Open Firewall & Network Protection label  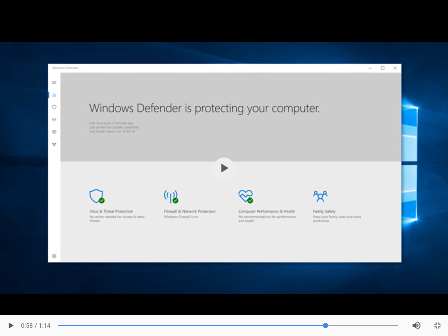coord(190,211)
